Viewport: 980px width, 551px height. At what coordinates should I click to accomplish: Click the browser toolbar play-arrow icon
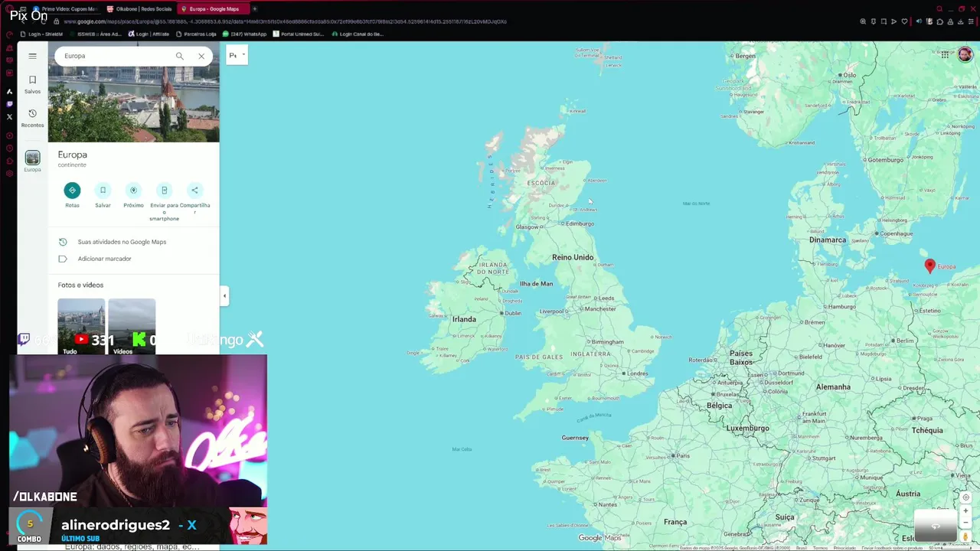[893, 21]
